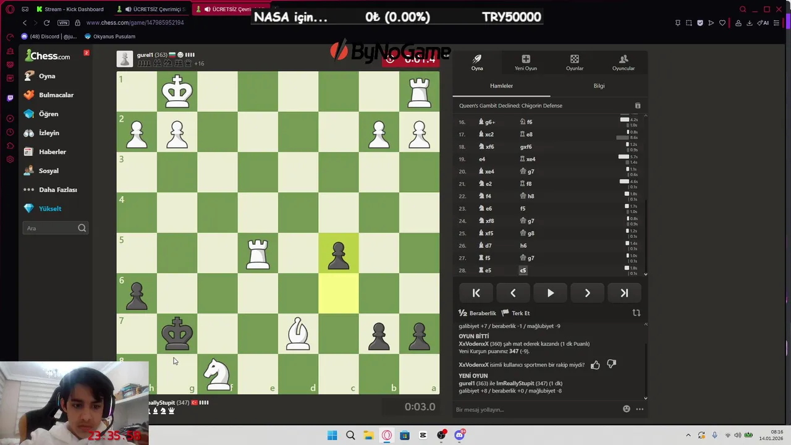Click the heart bookmark icon in toolbar

click(x=722, y=23)
